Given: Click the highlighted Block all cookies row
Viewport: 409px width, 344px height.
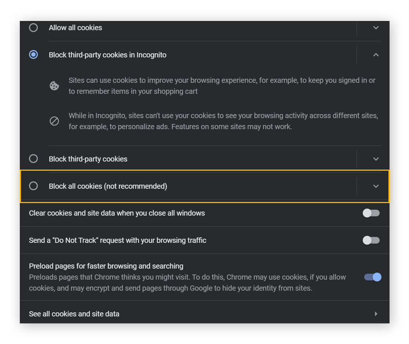Looking at the screenshot, I should click(x=204, y=186).
